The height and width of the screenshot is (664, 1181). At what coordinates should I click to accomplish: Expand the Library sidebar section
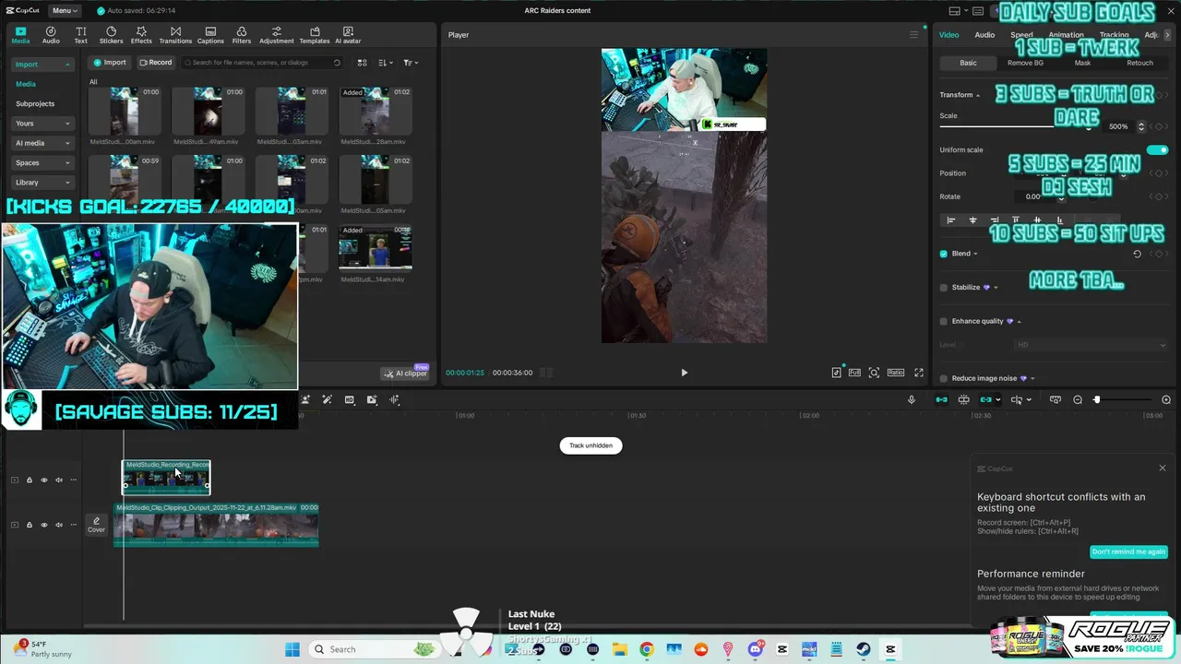42,183
